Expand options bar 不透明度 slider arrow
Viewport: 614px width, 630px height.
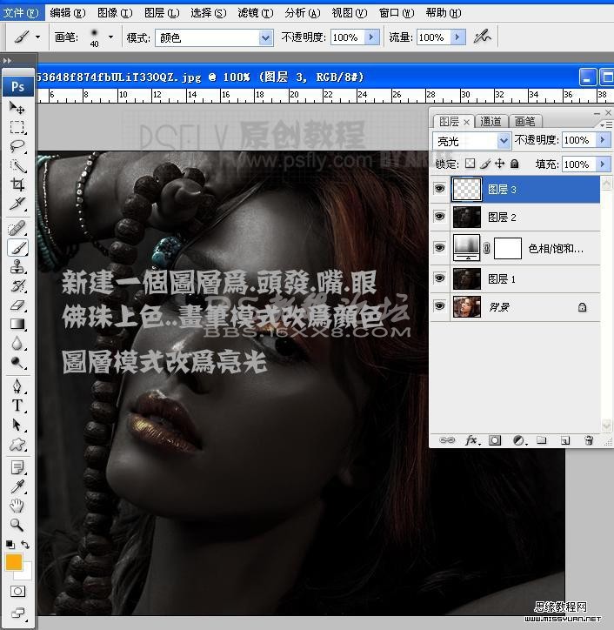371,37
